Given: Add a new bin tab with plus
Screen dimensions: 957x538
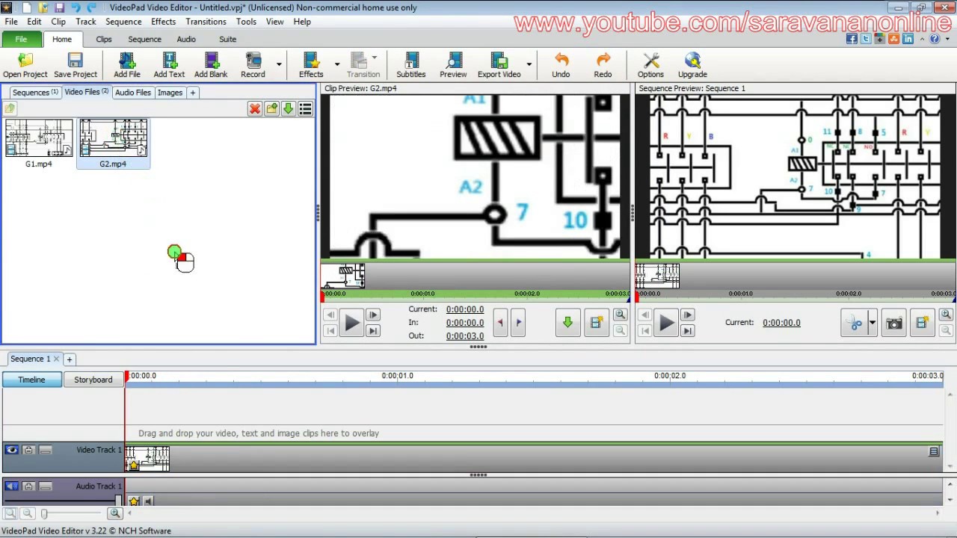Looking at the screenshot, I should 192,93.
